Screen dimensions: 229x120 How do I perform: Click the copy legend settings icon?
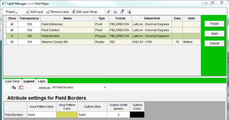tap(14, 88)
